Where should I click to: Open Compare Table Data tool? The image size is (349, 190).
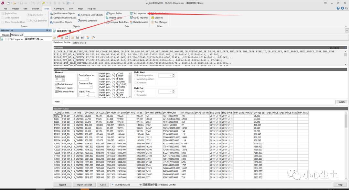[117, 22]
